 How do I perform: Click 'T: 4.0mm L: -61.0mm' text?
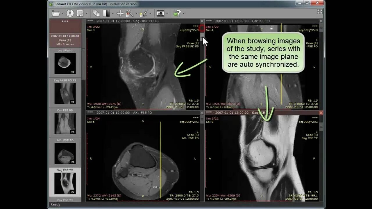[102, 199]
